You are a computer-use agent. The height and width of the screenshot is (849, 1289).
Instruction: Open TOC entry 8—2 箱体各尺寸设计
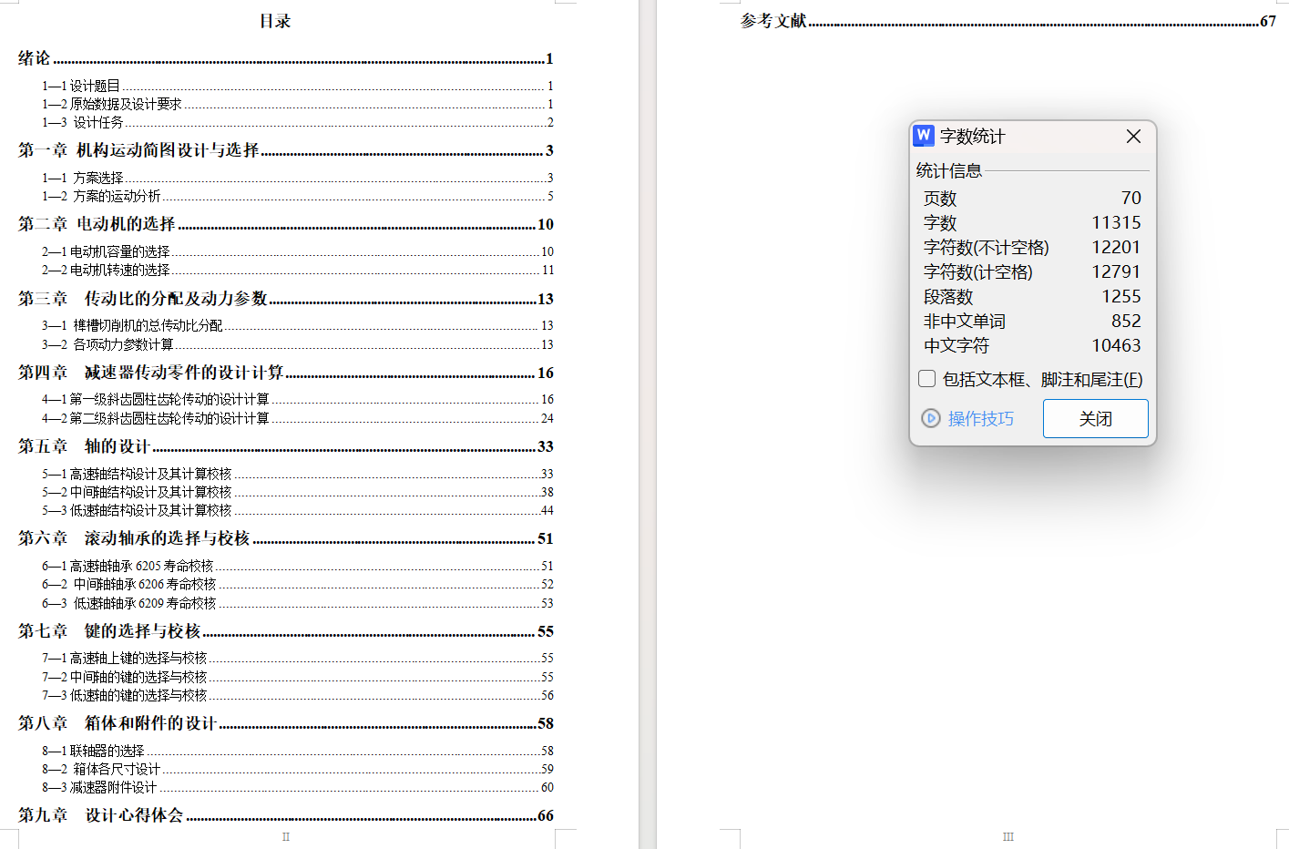pos(297,769)
